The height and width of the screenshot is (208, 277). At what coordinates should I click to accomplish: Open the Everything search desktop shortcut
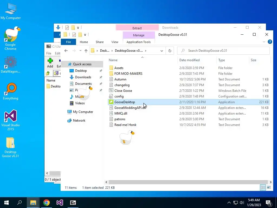11,92
